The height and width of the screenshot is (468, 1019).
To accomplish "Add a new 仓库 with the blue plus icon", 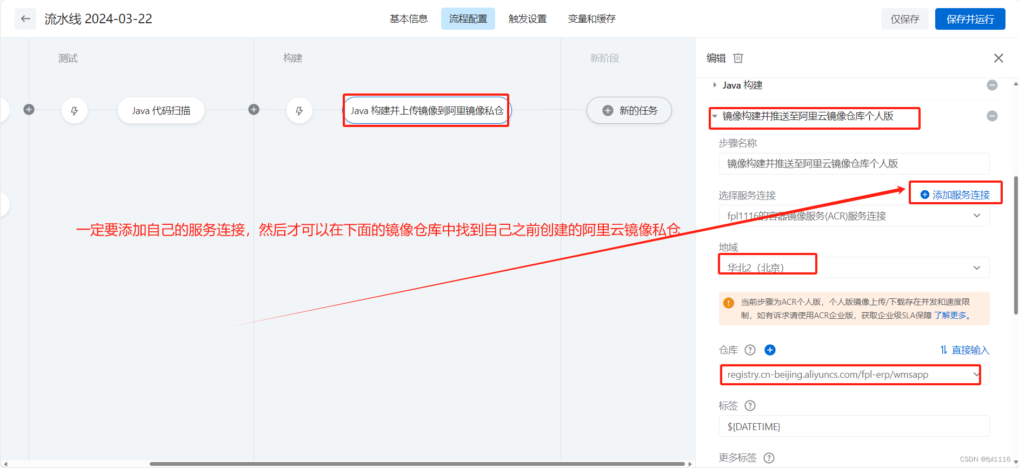I will tap(770, 350).
